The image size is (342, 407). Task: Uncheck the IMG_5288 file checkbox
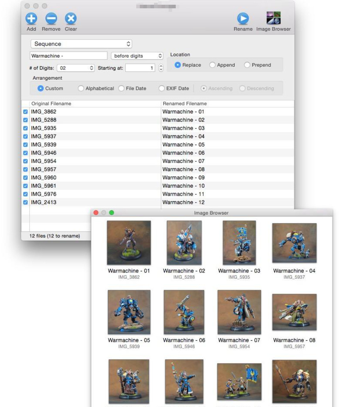[x=25, y=120]
